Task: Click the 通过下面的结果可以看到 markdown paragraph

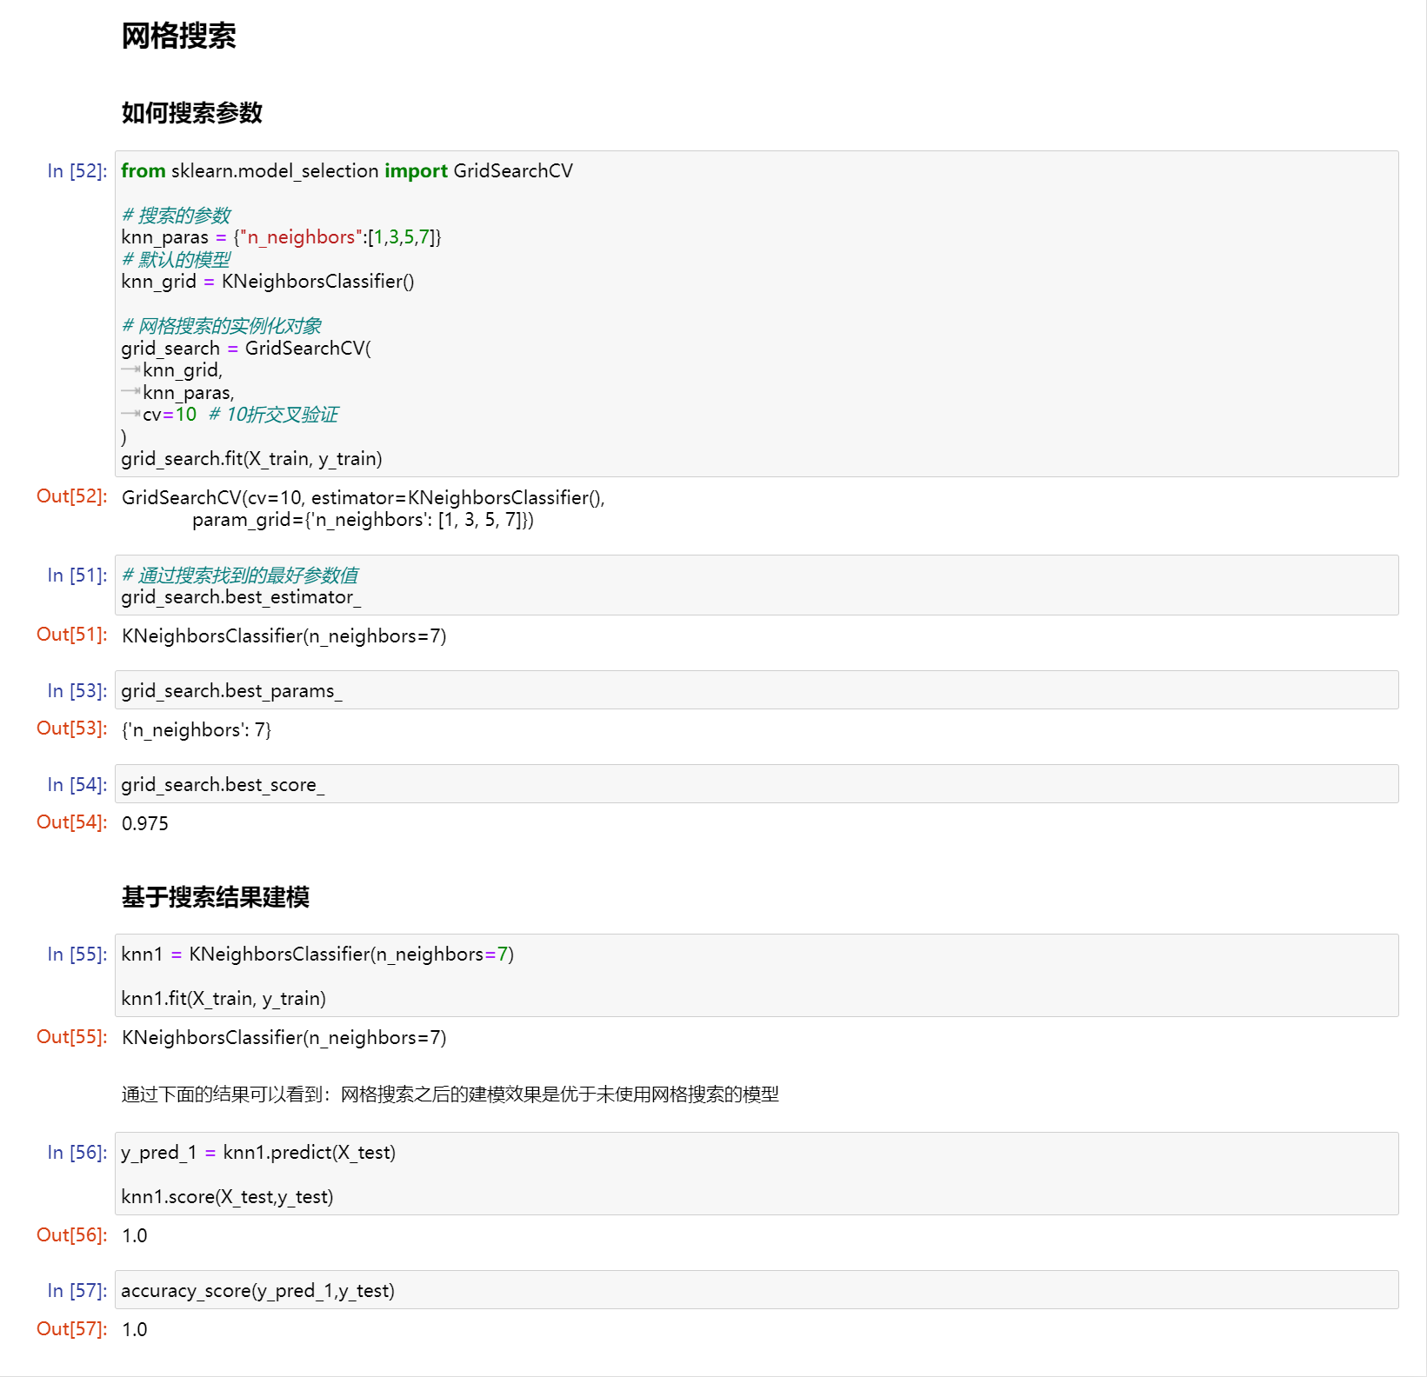Action: pos(450,1094)
